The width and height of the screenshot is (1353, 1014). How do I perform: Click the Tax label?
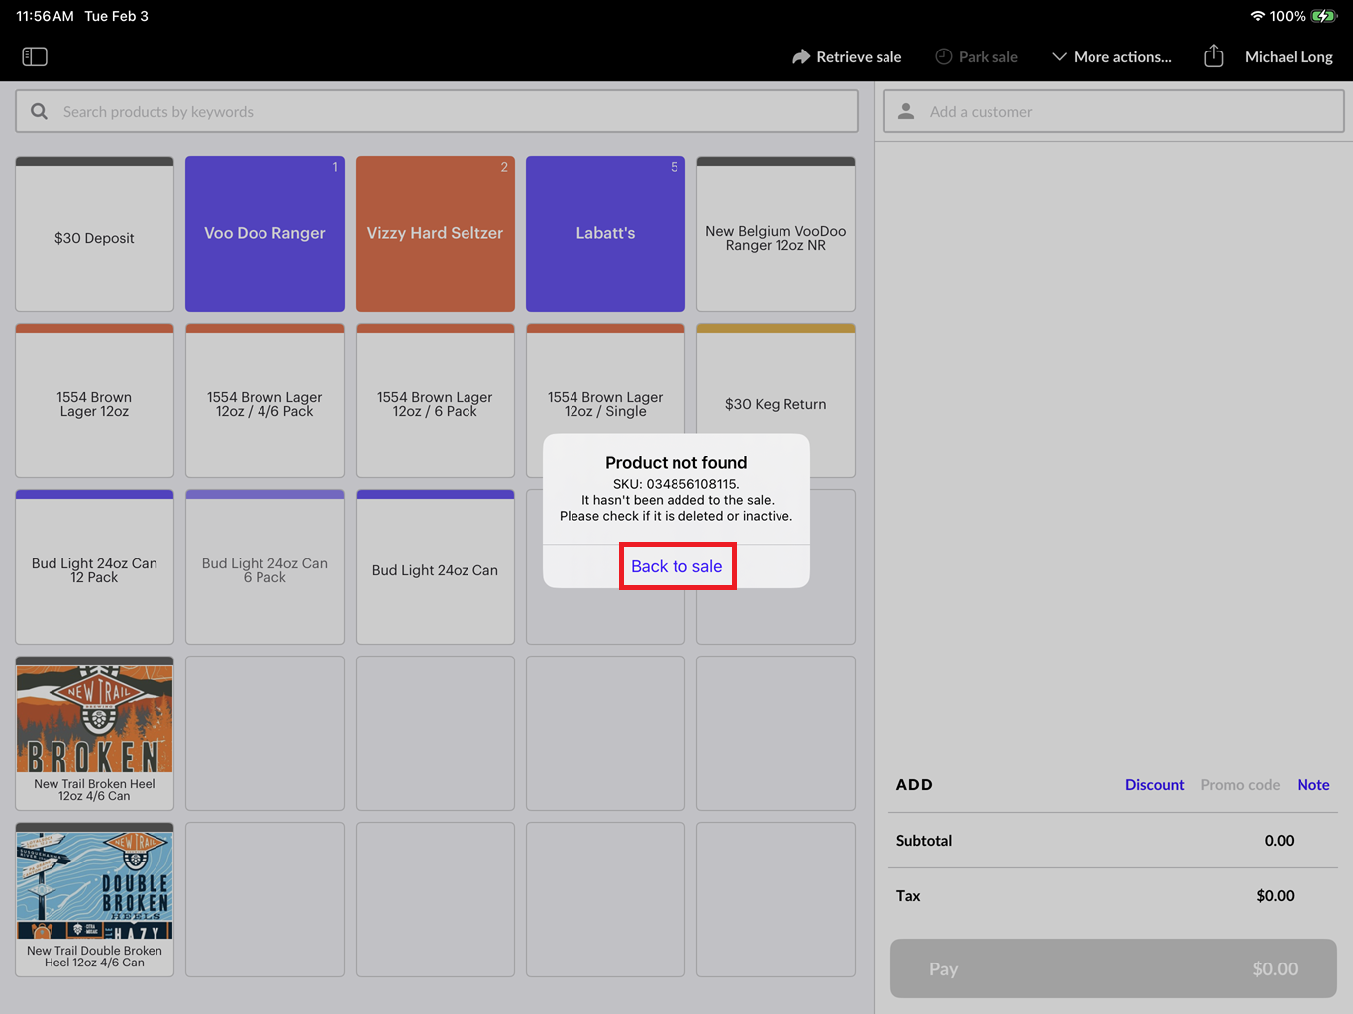point(908,896)
